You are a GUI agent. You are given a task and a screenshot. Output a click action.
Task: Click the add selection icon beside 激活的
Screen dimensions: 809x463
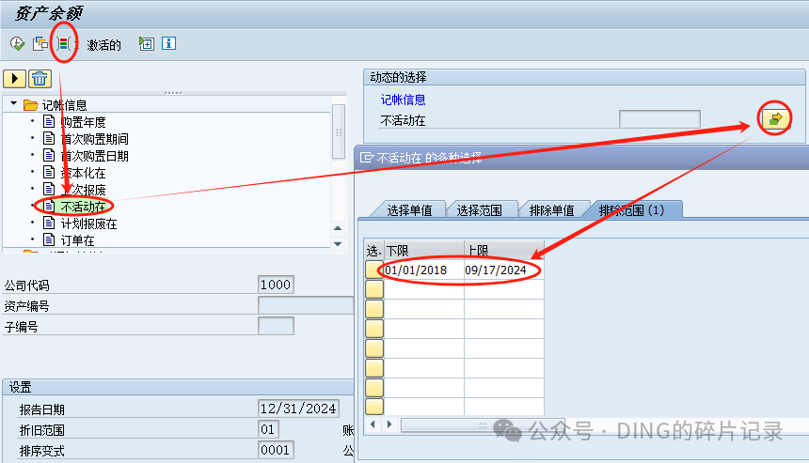[x=147, y=44]
